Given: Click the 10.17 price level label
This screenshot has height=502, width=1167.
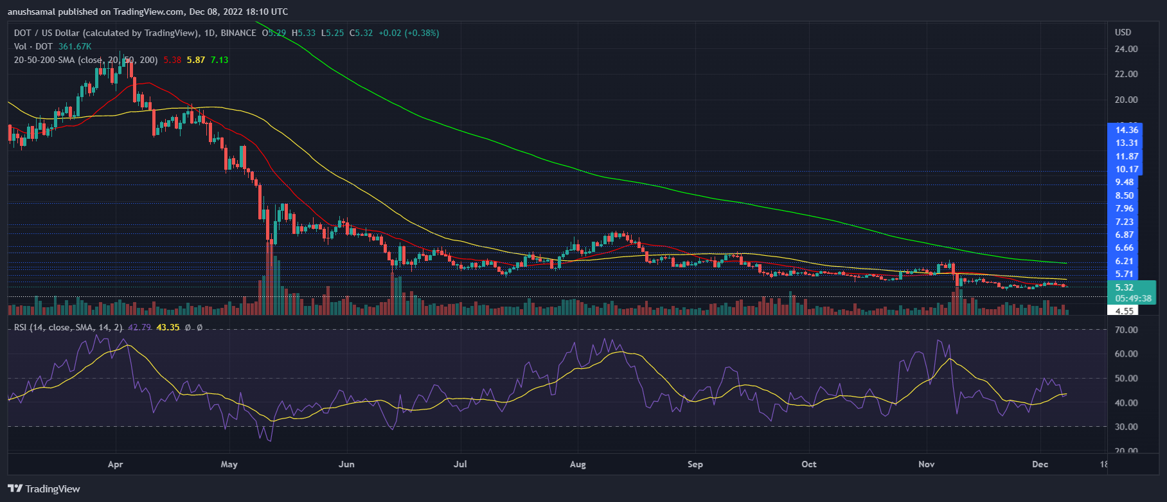Looking at the screenshot, I should (x=1127, y=169).
